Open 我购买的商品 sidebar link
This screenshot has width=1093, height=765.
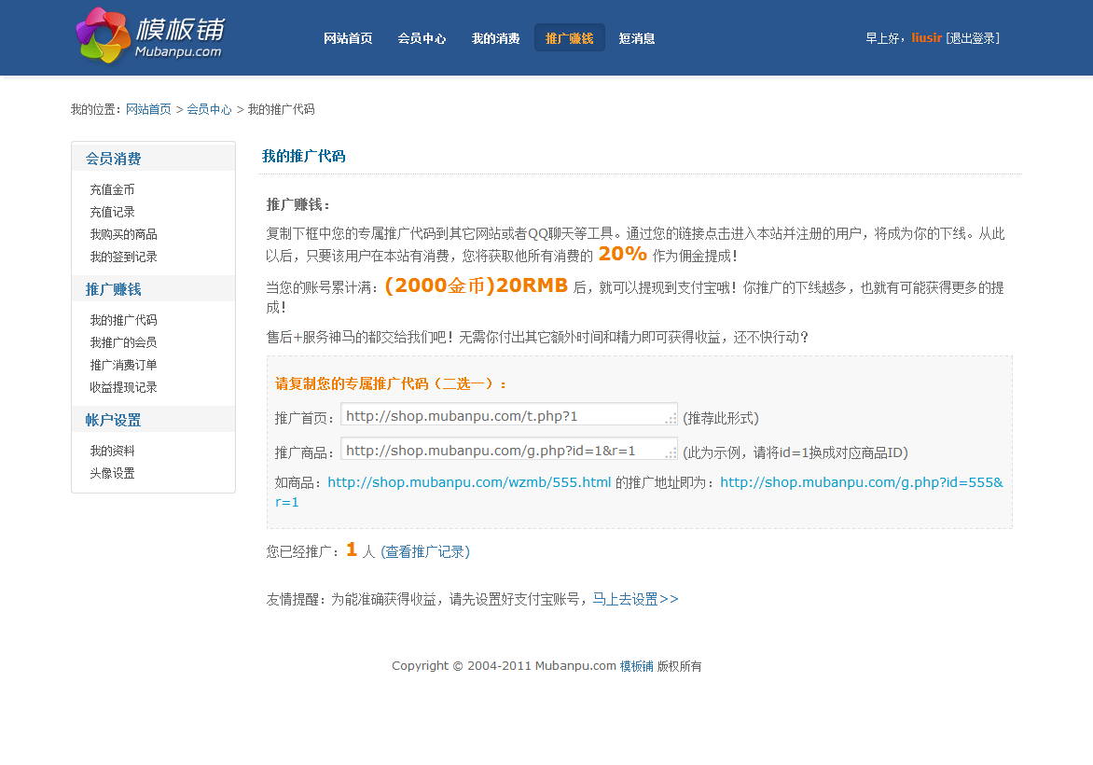coord(123,234)
